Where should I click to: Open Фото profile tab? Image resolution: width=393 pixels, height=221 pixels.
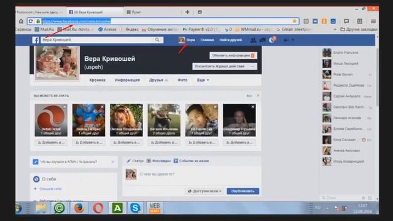pos(182,80)
